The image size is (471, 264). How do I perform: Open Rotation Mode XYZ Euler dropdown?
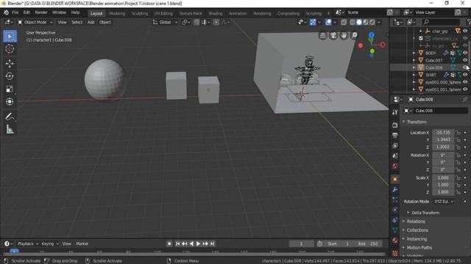(x=443, y=202)
